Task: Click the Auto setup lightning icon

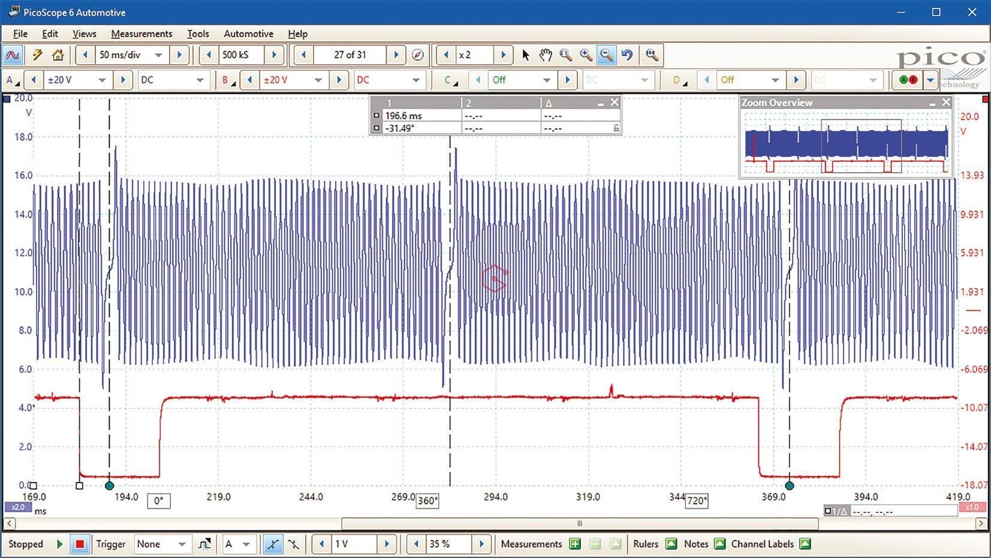Action: click(38, 55)
